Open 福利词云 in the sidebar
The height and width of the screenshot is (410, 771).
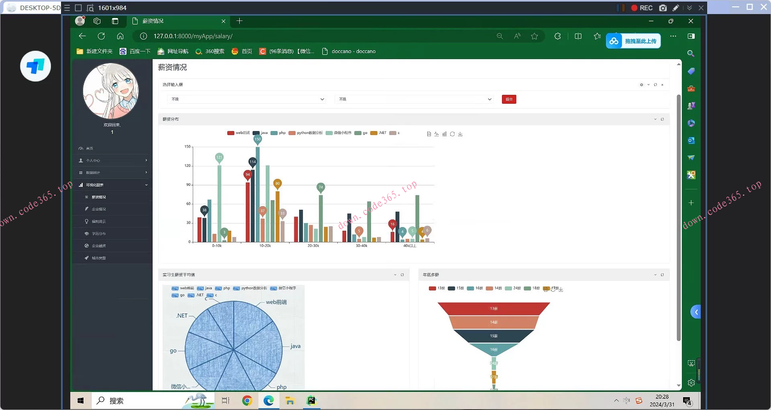[99, 221]
